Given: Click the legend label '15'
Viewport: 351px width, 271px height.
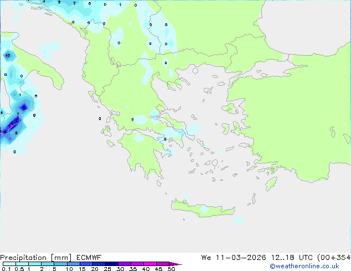Looking at the screenshot, I should pyautogui.click(x=82, y=269).
